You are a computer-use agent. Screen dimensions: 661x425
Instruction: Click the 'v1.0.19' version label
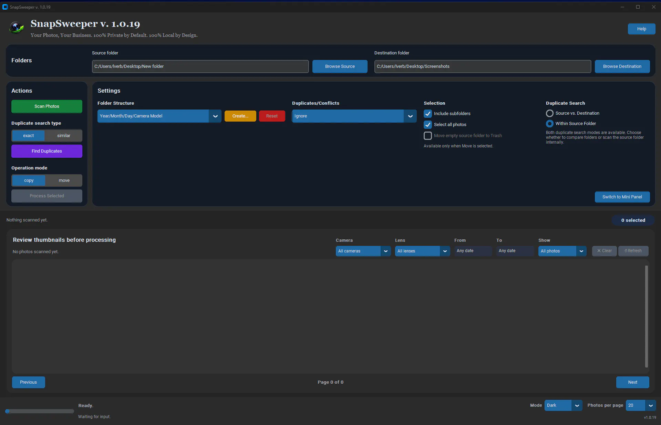(650, 417)
